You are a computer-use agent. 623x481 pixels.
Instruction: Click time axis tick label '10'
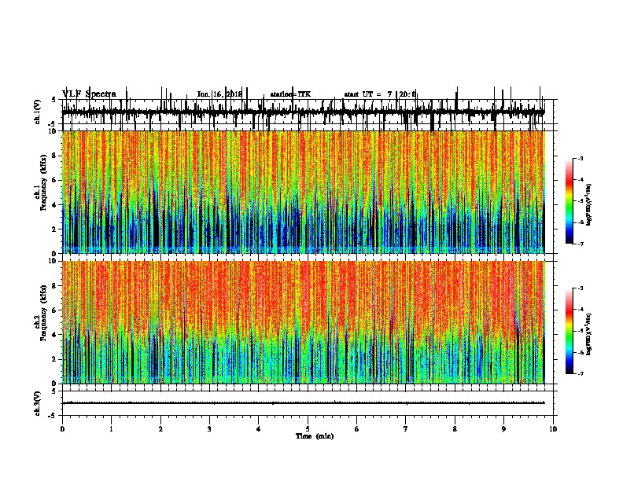pyautogui.click(x=553, y=428)
